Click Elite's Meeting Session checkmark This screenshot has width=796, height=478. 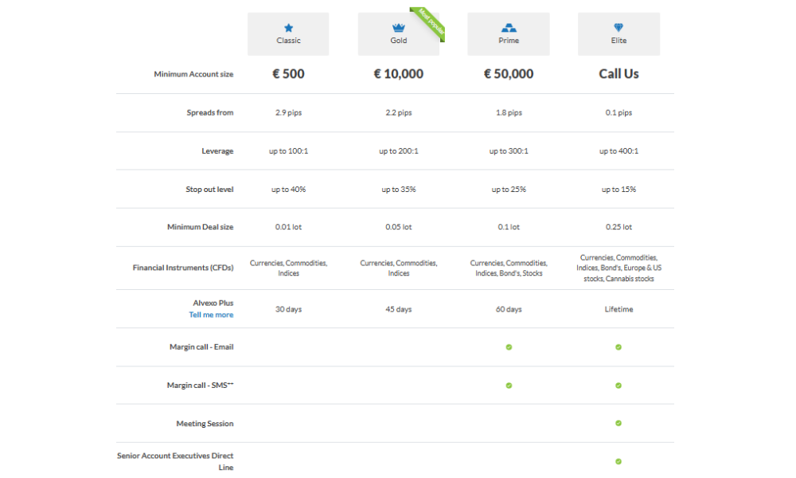tap(618, 423)
